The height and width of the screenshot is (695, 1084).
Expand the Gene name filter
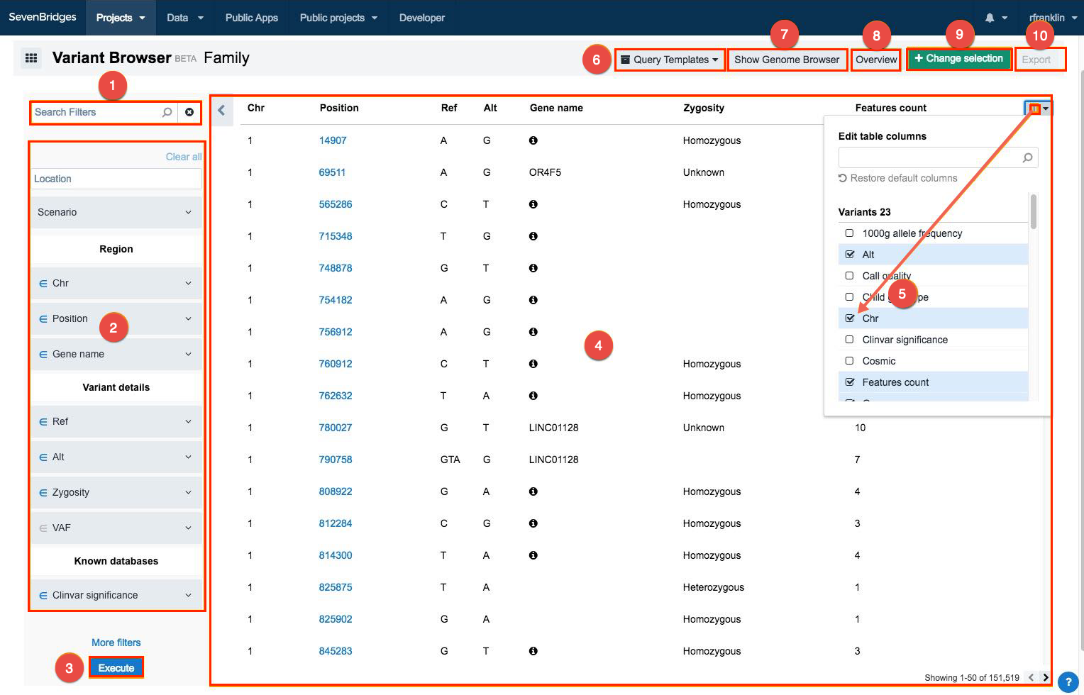pos(116,354)
